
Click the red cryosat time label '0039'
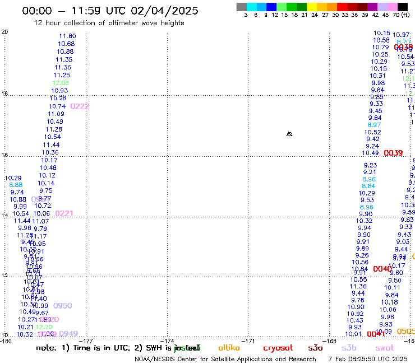tap(393, 153)
